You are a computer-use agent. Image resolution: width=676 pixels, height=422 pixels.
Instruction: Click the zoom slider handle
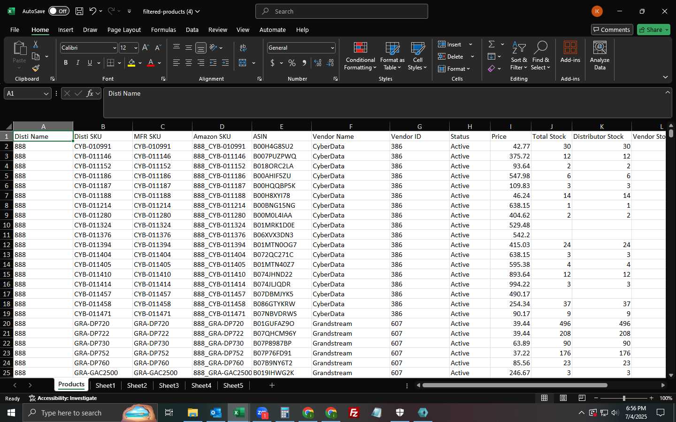(x=624, y=398)
